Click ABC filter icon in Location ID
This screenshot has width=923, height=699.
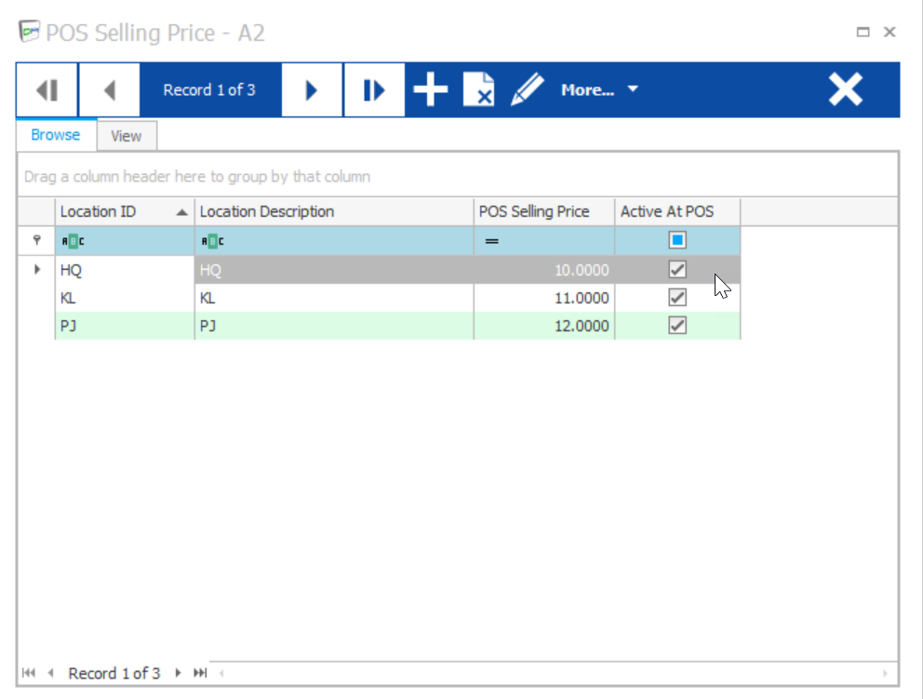(x=73, y=241)
